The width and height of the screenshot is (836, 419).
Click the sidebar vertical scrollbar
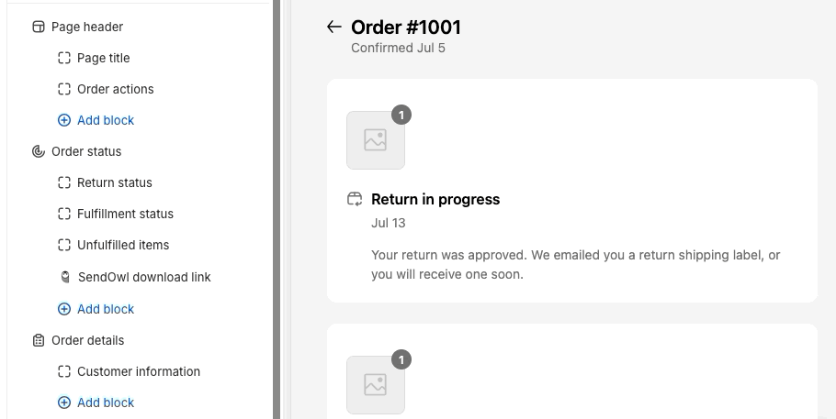click(x=277, y=209)
